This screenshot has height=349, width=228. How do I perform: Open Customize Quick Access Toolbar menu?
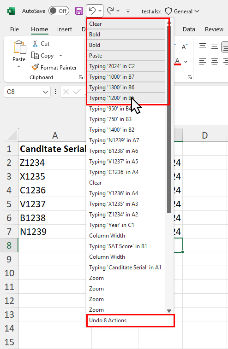point(128,11)
